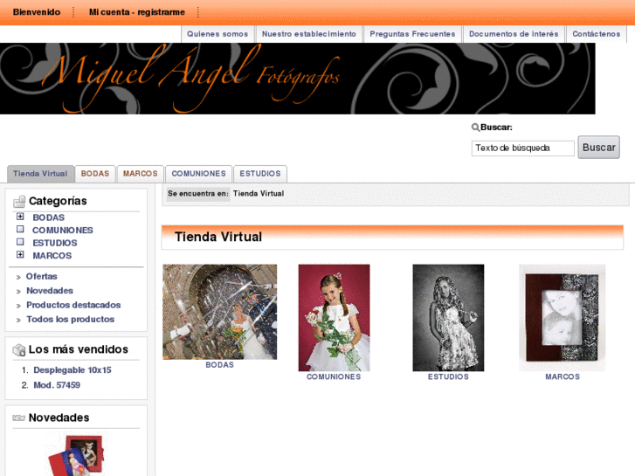Open Preguntas Frecuentes page
This screenshot has height=476, width=635.
tap(412, 34)
